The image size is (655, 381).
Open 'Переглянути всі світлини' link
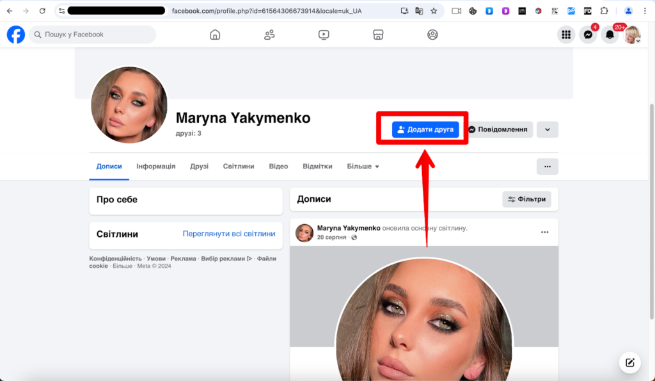coord(229,234)
